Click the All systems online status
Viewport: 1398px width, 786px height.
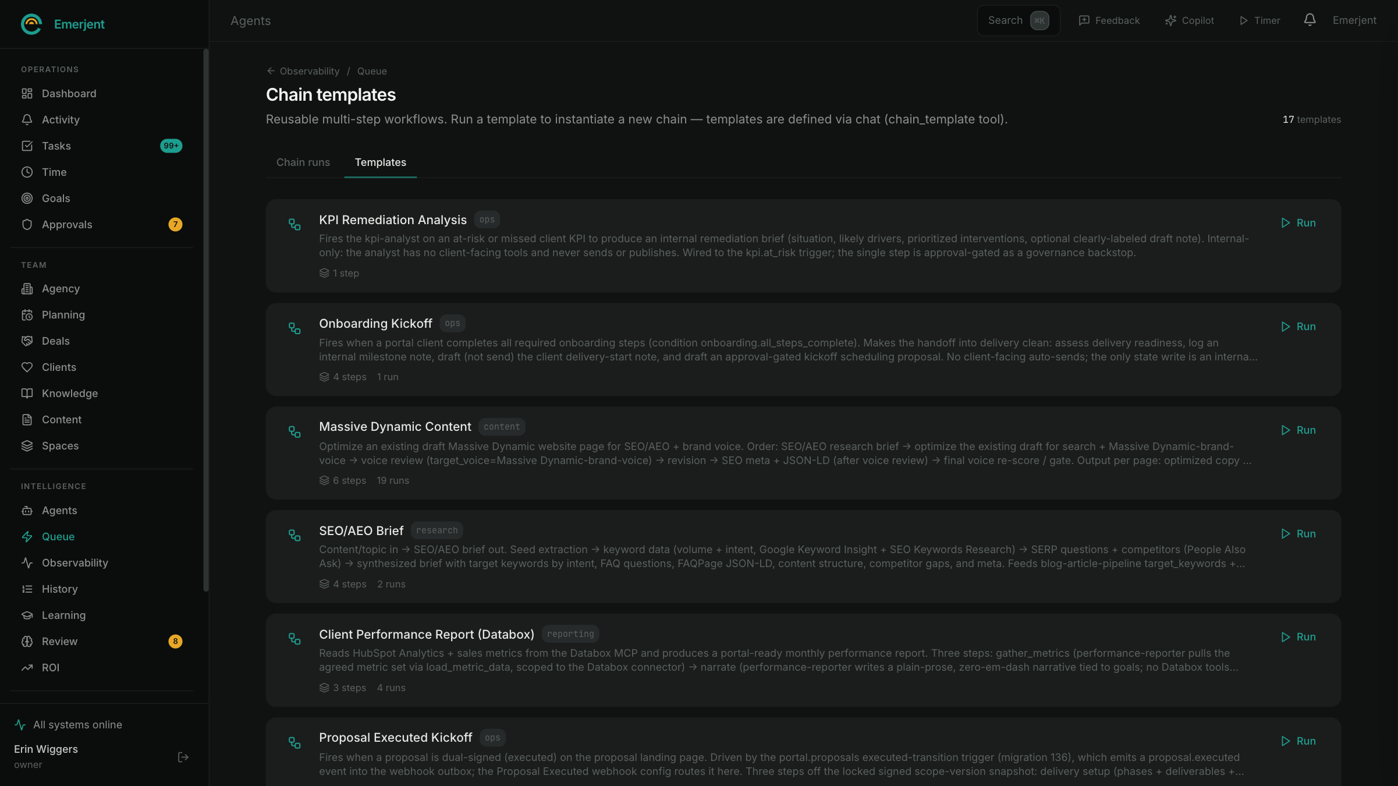click(69, 724)
